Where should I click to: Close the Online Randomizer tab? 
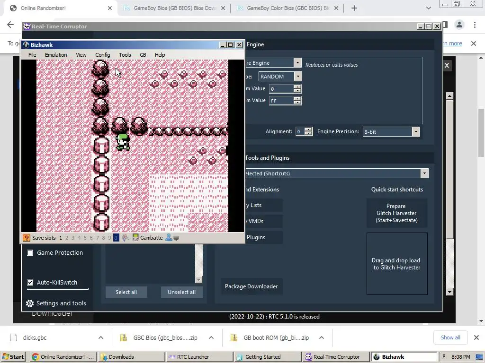click(110, 8)
